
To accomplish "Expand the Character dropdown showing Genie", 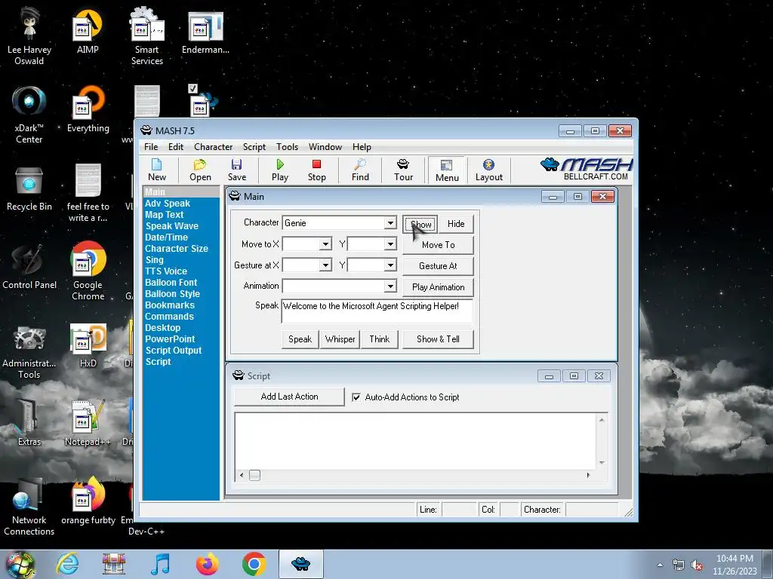I will [x=390, y=223].
